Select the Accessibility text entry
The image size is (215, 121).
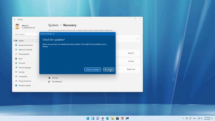coord(23,77)
